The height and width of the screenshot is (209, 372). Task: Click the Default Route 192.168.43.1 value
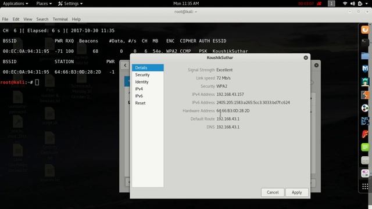coord(228,119)
